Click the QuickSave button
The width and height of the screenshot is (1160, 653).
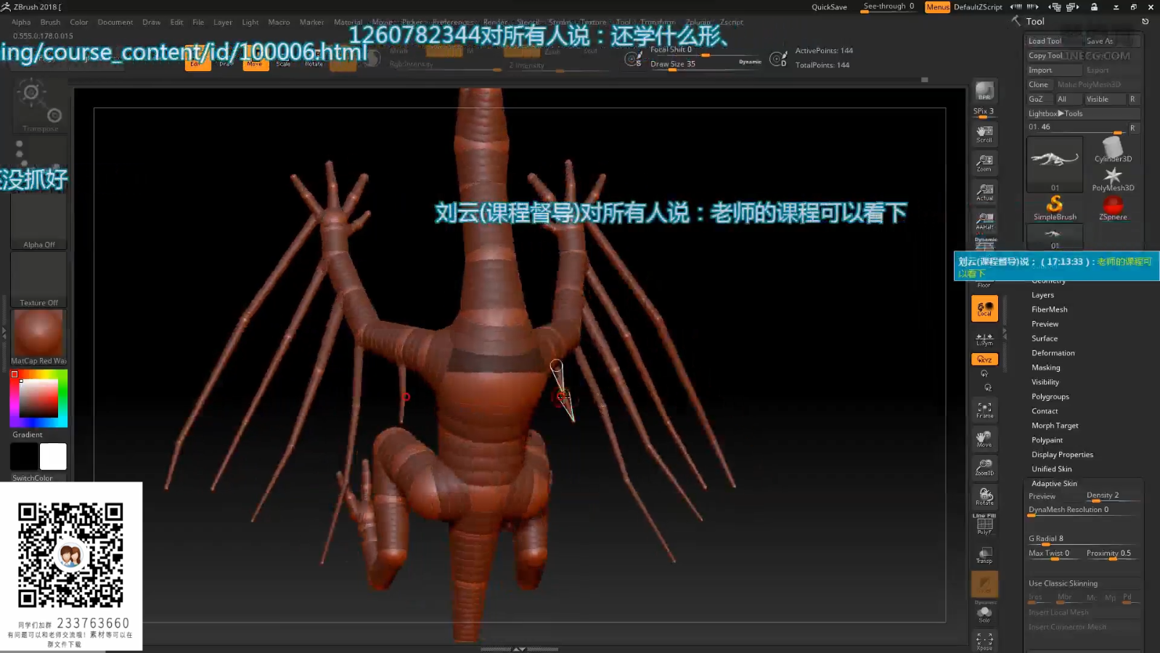829,7
